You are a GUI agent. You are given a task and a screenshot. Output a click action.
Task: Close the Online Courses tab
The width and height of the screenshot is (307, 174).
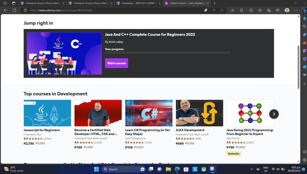click(208, 3)
